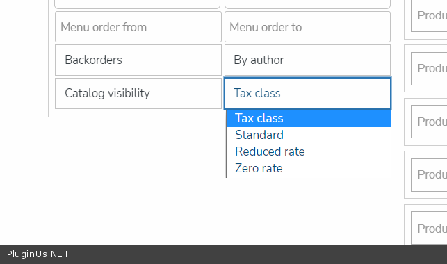Viewport: 447px width, 264px height.
Task: Click the cut-off field above Menu order from
Action: click(138, 4)
